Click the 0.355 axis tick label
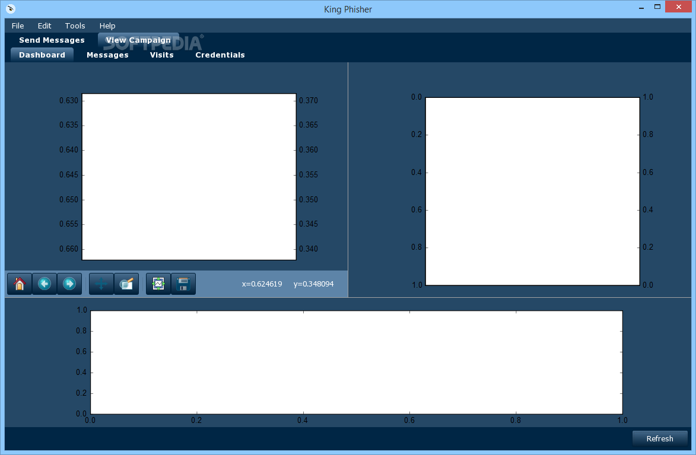 [x=309, y=175]
